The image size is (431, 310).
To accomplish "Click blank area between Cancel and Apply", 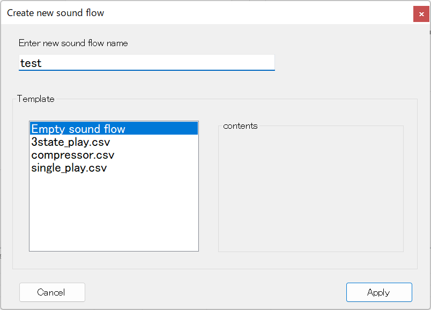I will [x=214, y=292].
